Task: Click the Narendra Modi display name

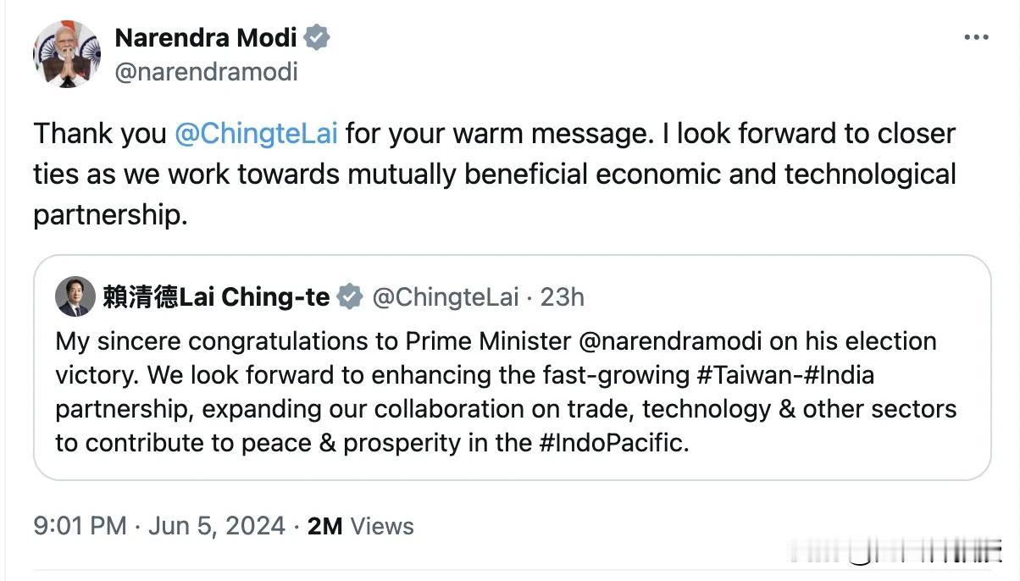Action: [x=206, y=37]
